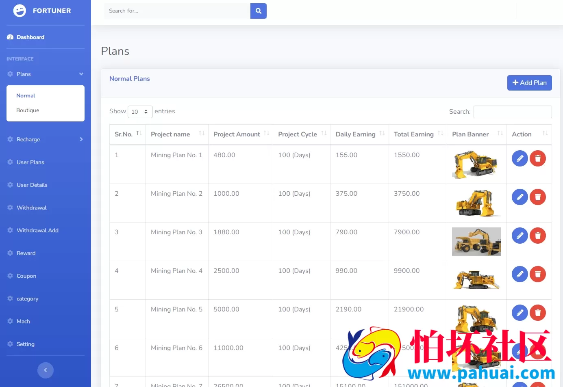Sort table by Project Cycle column
This screenshot has height=387, width=563.
(x=302, y=134)
